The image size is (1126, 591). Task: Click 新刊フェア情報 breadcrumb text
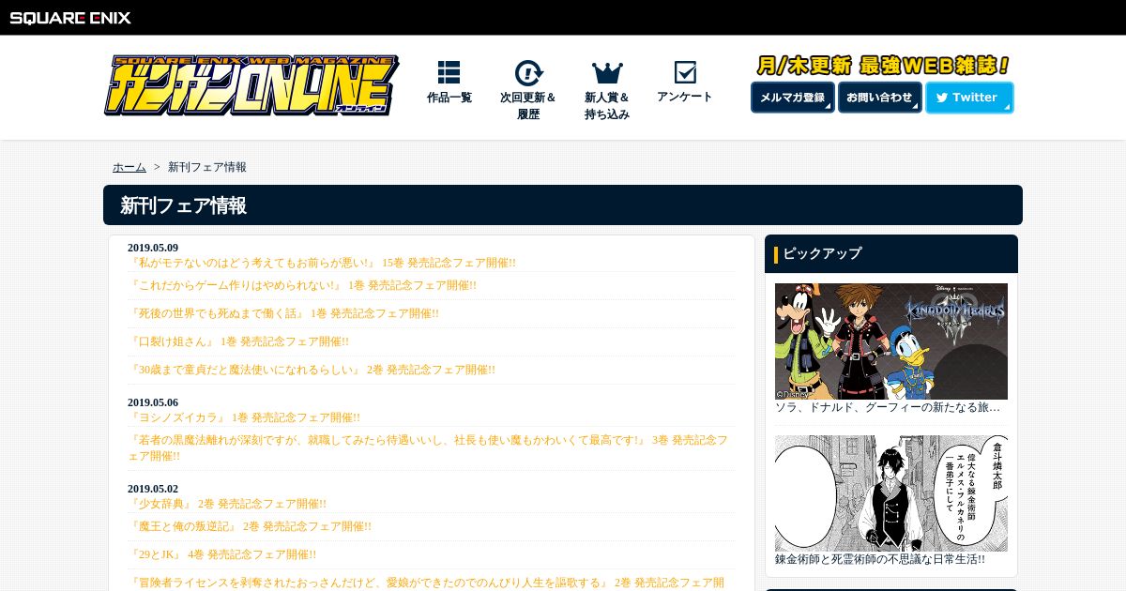[x=207, y=167]
